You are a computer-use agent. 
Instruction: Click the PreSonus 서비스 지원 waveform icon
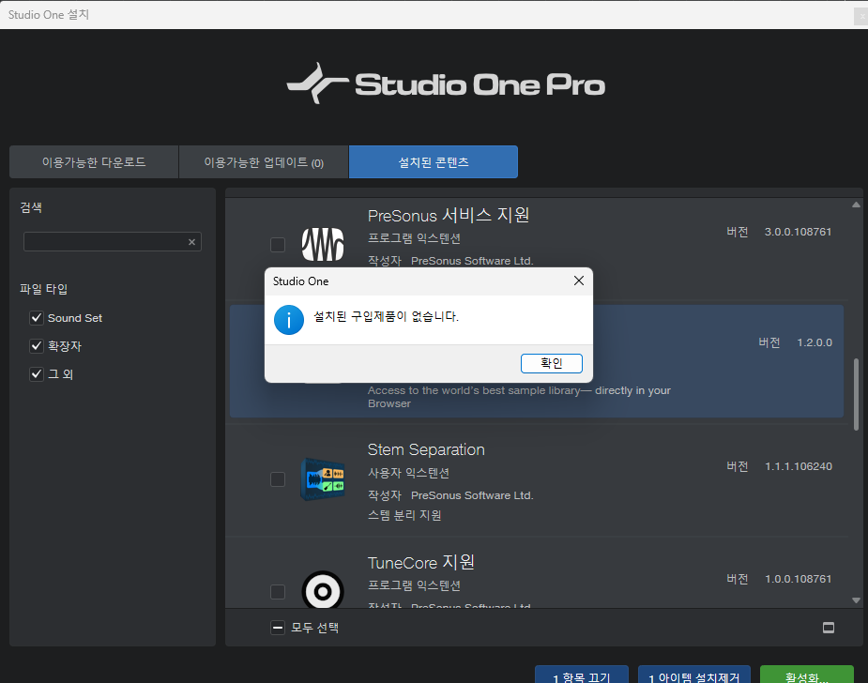coord(322,245)
